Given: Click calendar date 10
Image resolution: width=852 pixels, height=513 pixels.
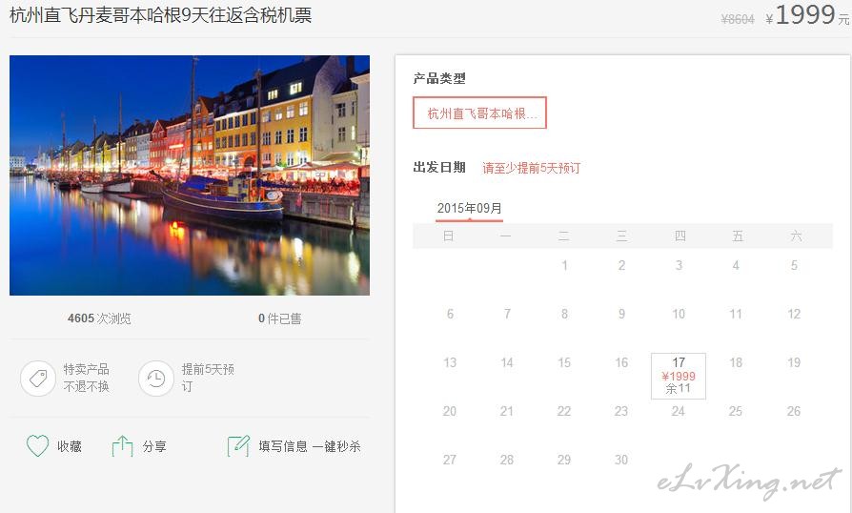Looking at the screenshot, I should coord(679,314).
